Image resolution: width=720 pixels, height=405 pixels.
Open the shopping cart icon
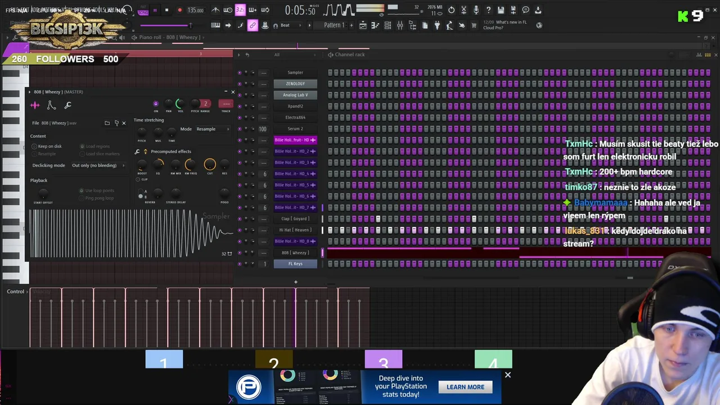point(474,25)
